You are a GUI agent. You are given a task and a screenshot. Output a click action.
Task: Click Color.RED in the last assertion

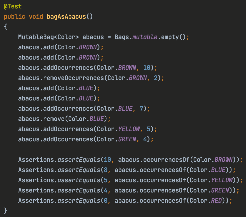(x=206, y=200)
